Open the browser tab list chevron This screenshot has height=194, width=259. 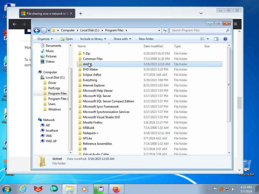(201, 13)
